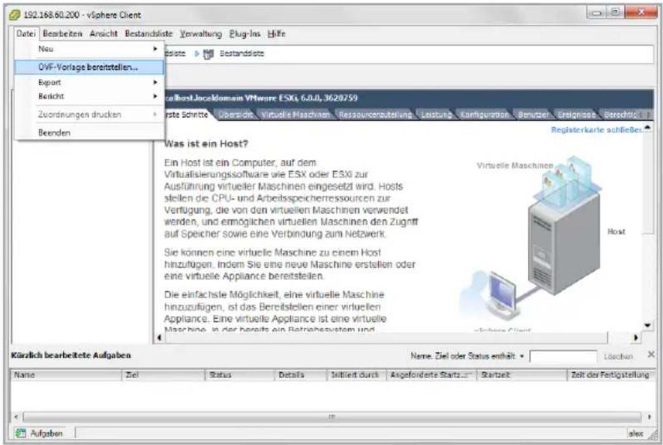Open the Ressourcenzuteilung tab
This screenshot has width=663, height=445.
point(375,114)
